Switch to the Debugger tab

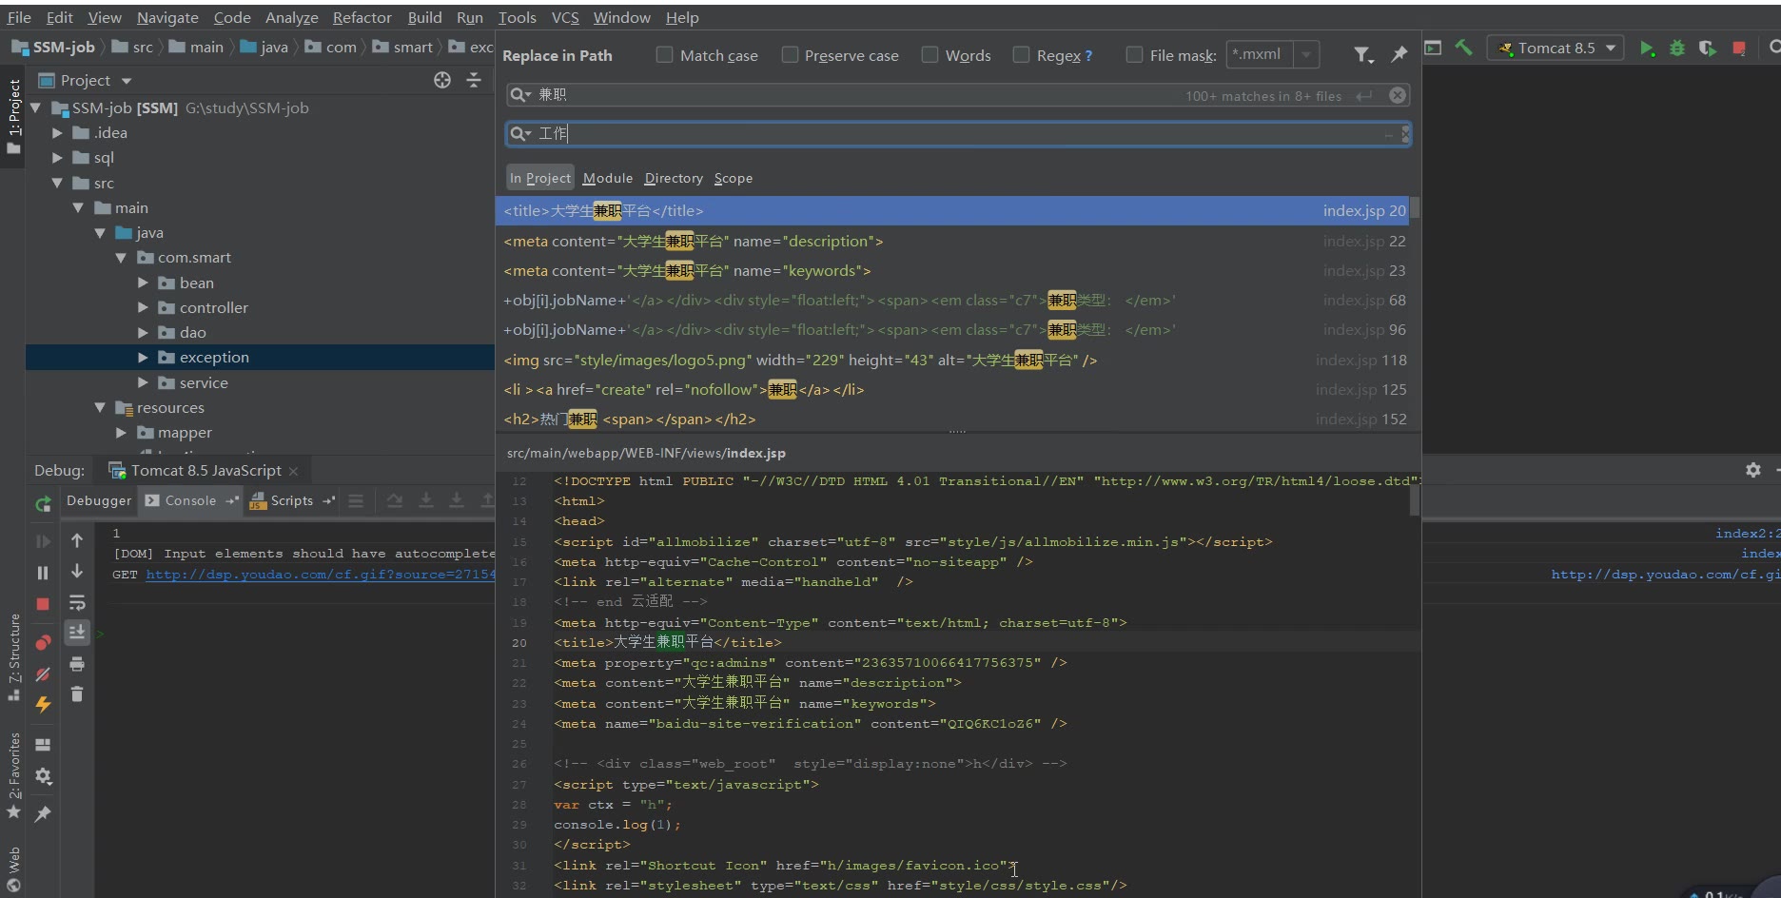[99, 500]
